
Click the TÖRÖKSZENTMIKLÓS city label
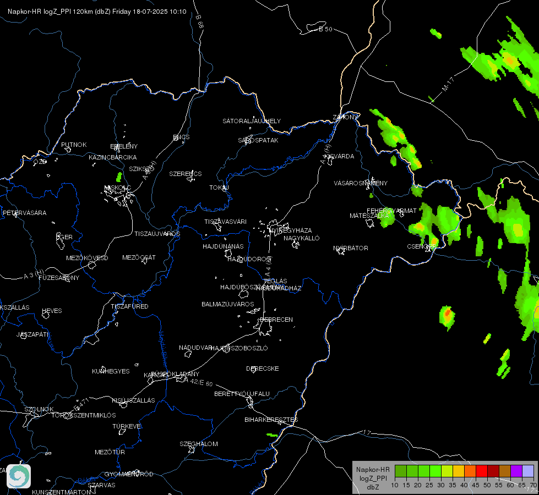[84, 415]
